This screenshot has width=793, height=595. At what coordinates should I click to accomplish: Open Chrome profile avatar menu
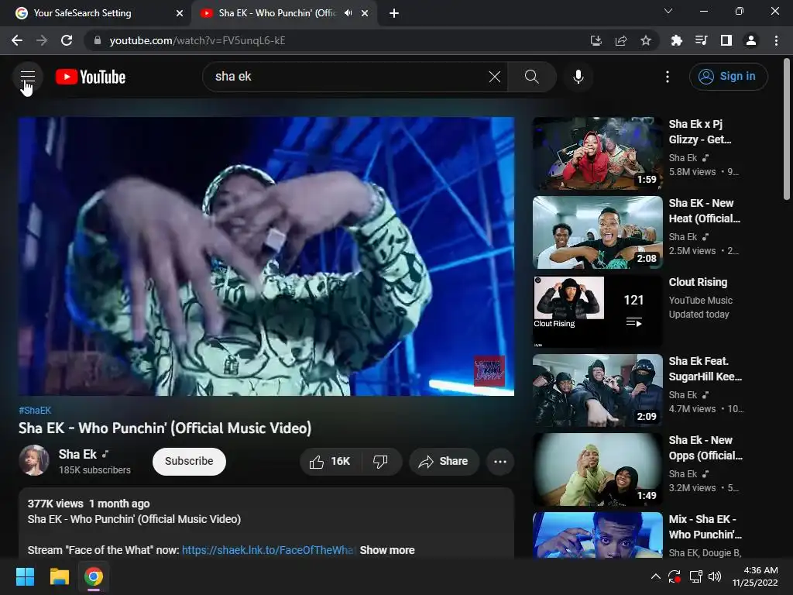click(x=751, y=40)
